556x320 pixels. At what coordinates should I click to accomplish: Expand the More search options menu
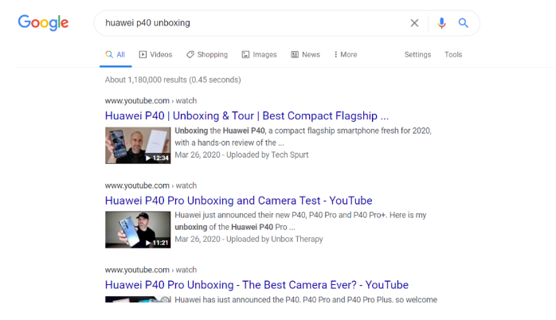346,55
